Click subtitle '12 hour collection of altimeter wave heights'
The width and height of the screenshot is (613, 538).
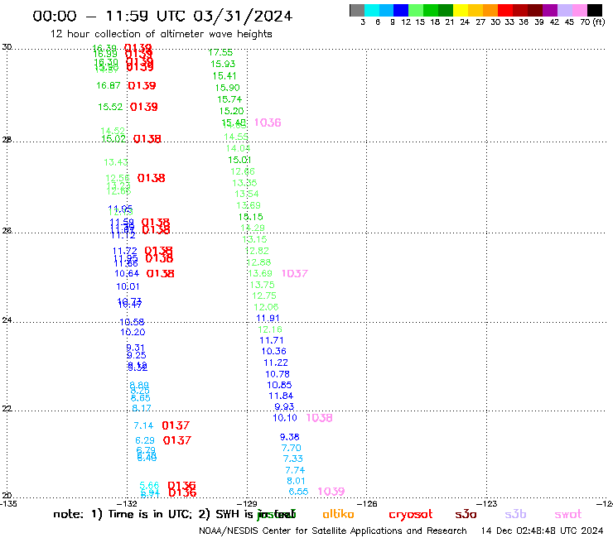click(161, 34)
